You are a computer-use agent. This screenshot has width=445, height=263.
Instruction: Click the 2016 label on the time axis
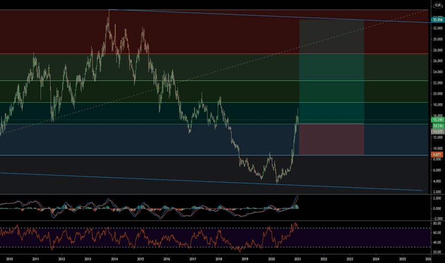(x=167, y=259)
